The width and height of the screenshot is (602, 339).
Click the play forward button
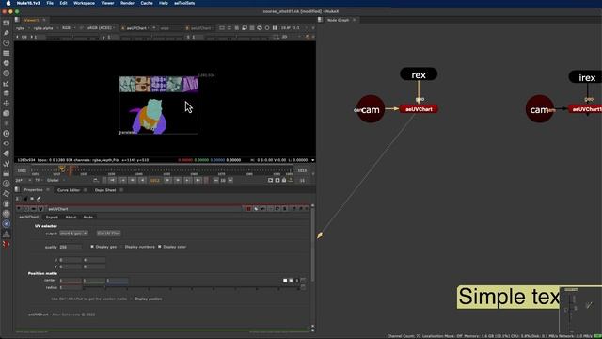pos(167,180)
